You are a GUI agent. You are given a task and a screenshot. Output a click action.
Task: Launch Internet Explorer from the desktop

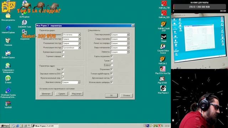tap(8, 30)
